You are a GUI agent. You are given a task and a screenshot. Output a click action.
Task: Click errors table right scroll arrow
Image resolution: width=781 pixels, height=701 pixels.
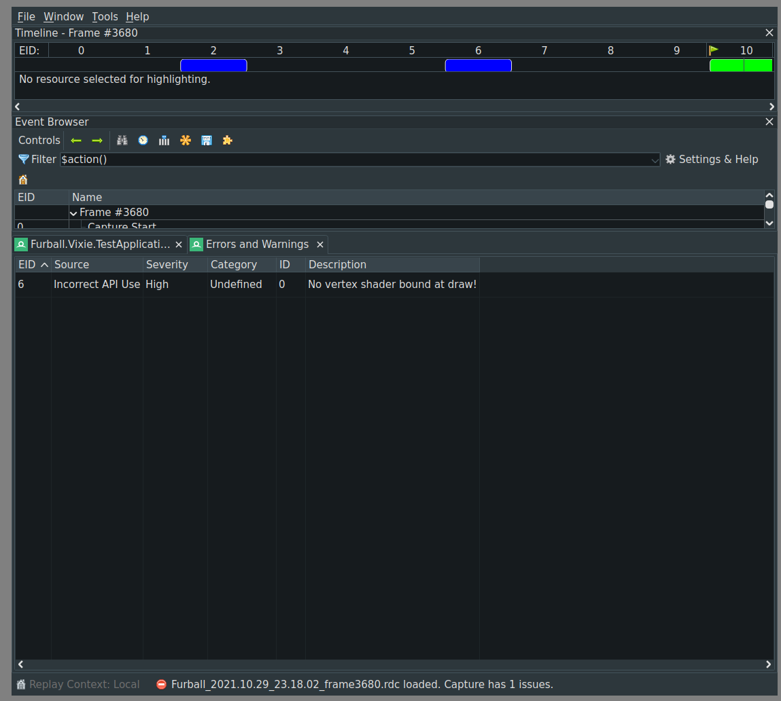769,664
